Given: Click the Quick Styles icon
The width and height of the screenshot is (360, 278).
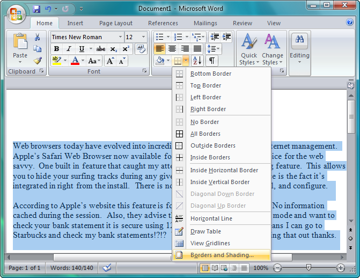Looking at the screenshot, I should (249, 41).
